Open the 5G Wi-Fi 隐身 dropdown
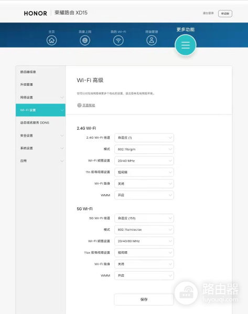 pos(144,264)
